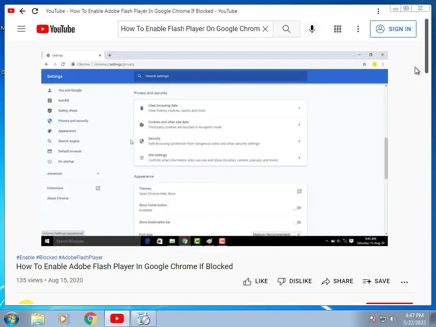Click '135 views' text
Screen dimensions: 436x327
tap(29, 280)
